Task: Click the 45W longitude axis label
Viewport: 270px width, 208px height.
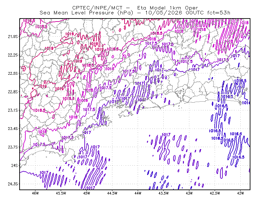Action: (x=87, y=193)
